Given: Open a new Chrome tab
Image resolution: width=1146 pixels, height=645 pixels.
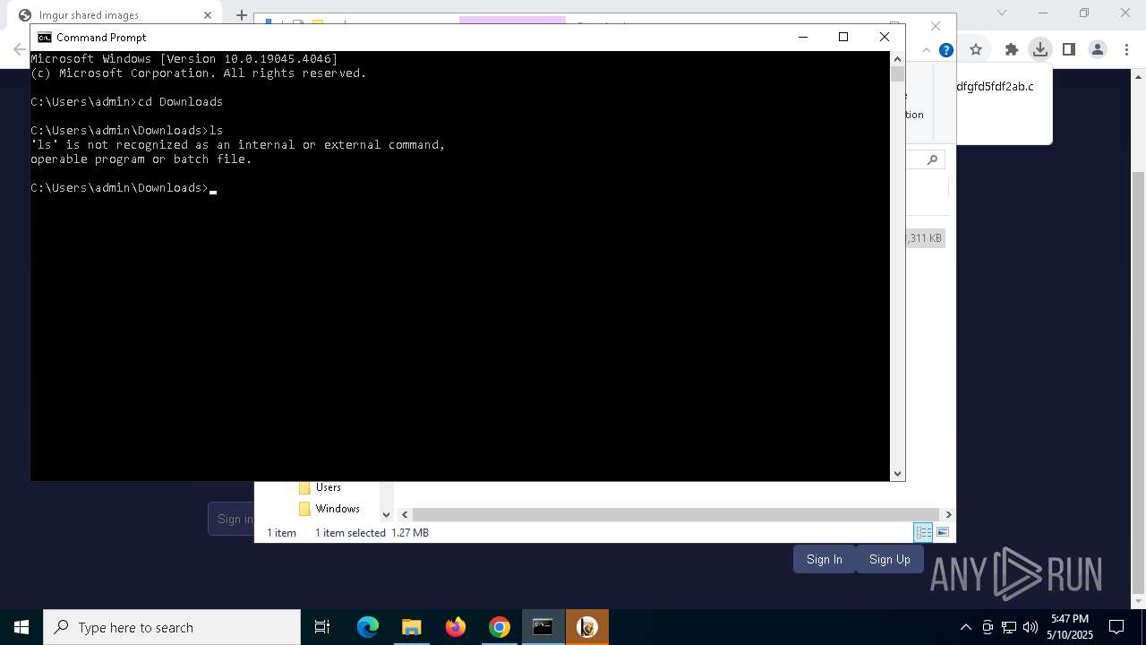Looking at the screenshot, I should (241, 15).
